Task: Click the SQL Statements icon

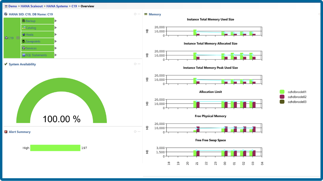Action: (x=24, y=55)
